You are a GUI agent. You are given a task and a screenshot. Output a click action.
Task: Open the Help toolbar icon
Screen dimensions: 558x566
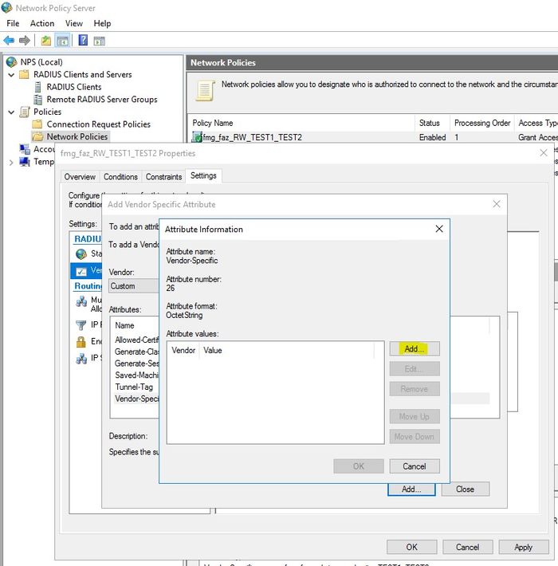click(83, 41)
